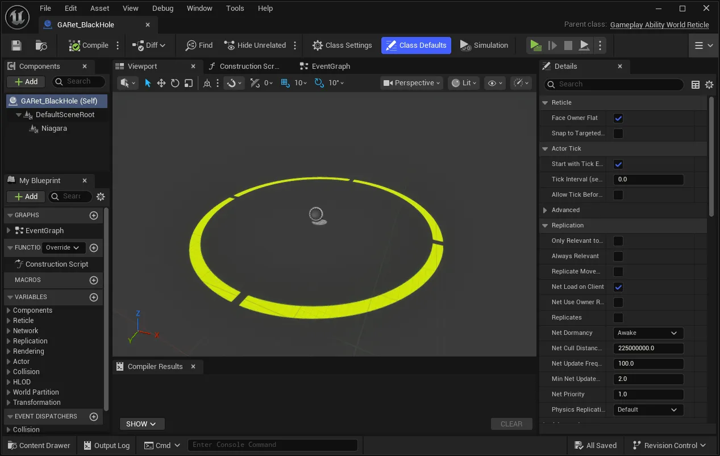Click the Find toolbar button
Viewport: 720px width, 456px height.
point(199,45)
